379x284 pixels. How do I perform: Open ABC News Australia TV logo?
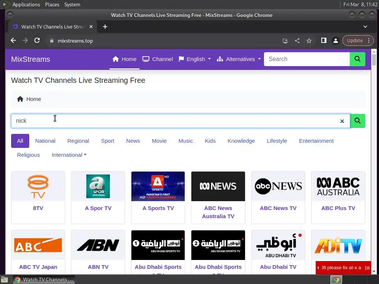click(x=218, y=186)
